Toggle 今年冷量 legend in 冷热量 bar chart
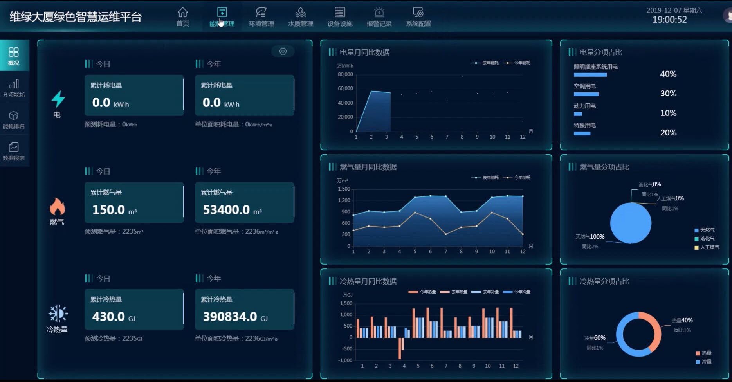The image size is (732, 382). pyautogui.click(x=517, y=292)
